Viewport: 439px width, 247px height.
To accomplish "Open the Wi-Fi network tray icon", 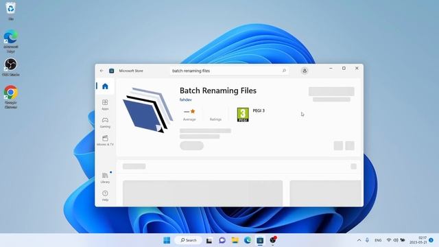I will [389, 240].
